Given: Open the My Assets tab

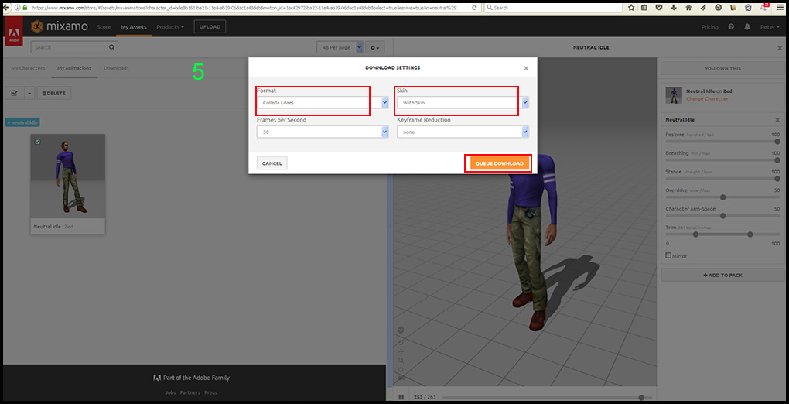Looking at the screenshot, I should coord(133,26).
